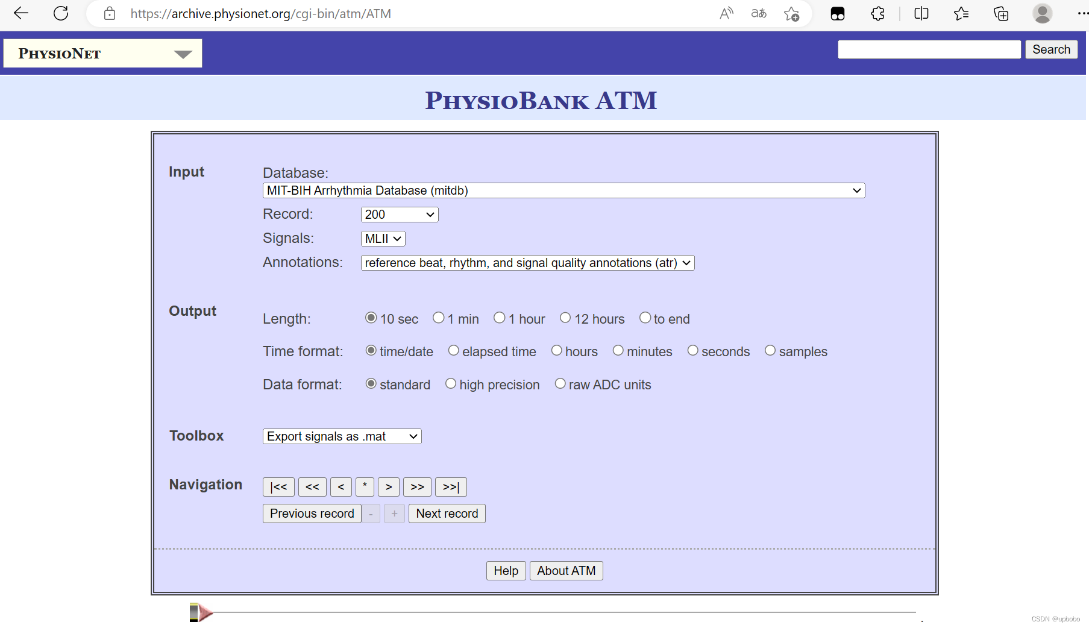This screenshot has width=1089, height=628.
Task: Choose the samples time format
Action: point(770,350)
